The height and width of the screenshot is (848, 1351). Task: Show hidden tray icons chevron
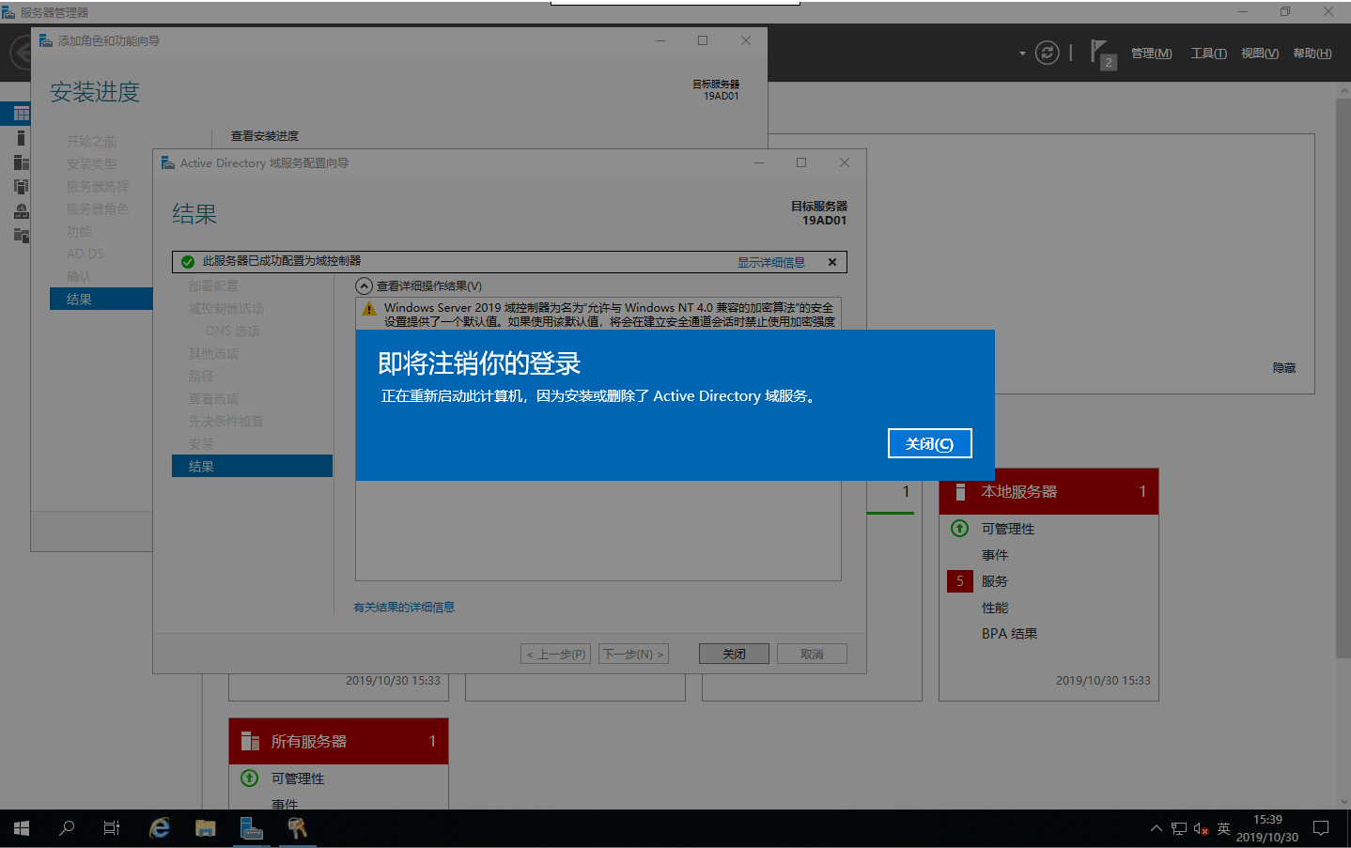click(x=1156, y=828)
